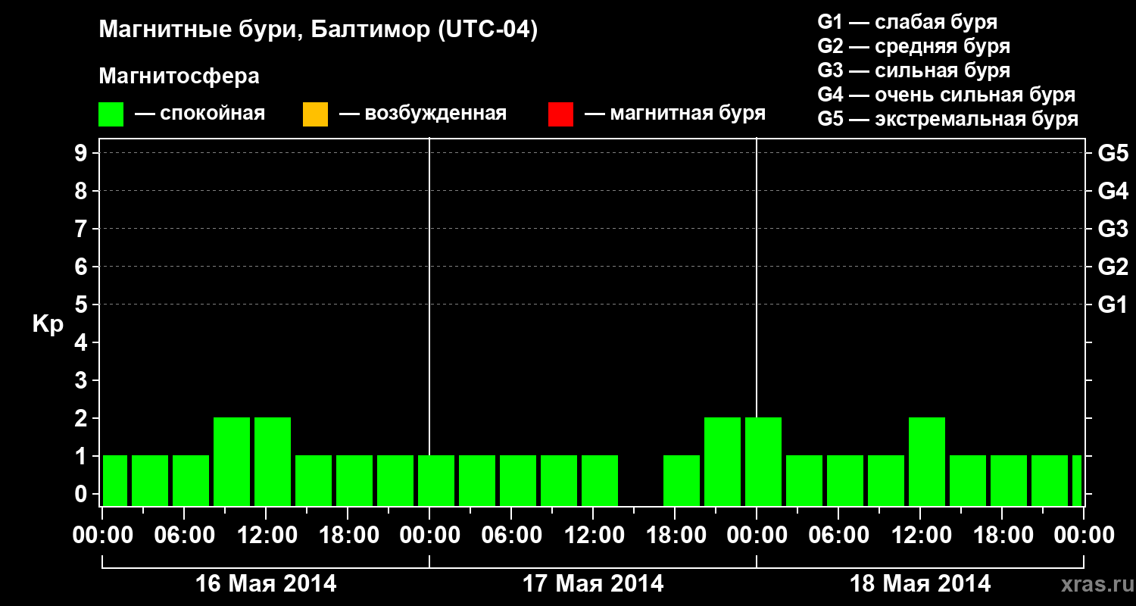Click the green 'спокойная' legend swatch
Image resolution: width=1136 pixels, height=606 pixels.
coord(111,114)
